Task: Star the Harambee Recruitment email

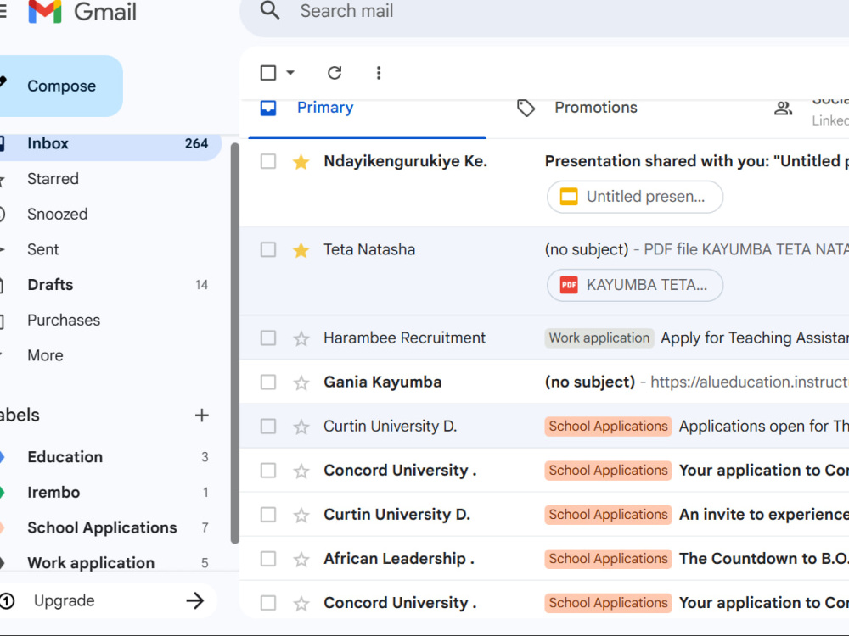Action: [301, 338]
